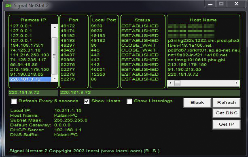Click Local IP value 10.211.1.15
The width and height of the screenshot is (248, 157).
[x=68, y=111]
